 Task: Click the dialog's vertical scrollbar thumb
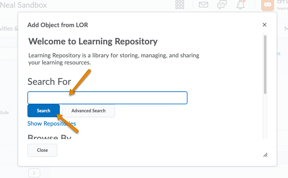click(x=265, y=64)
